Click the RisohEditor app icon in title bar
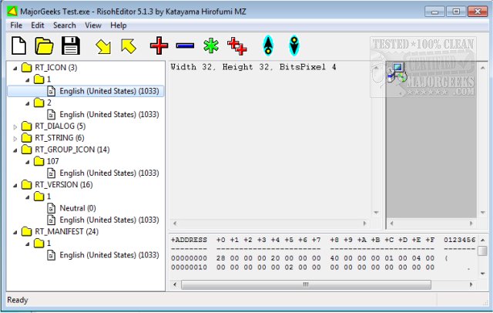The width and height of the screenshot is (493, 313). pos(12,12)
